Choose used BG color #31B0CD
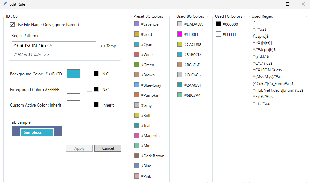 pos(189,54)
